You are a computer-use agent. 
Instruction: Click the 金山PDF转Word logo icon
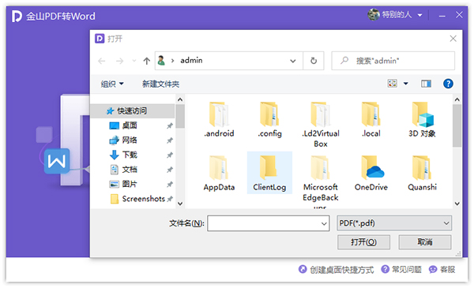tap(17, 16)
